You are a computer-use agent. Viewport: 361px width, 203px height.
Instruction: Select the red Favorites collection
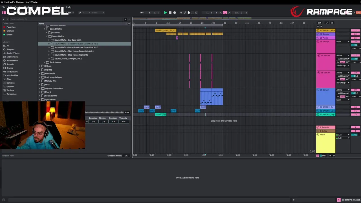pos(11,27)
